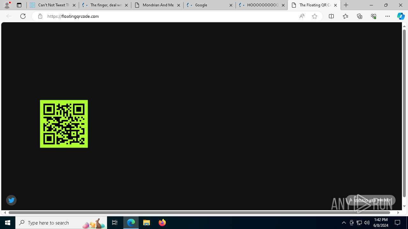Open Settings and more menu
Screen dimensions: 408x229
(x=388, y=16)
